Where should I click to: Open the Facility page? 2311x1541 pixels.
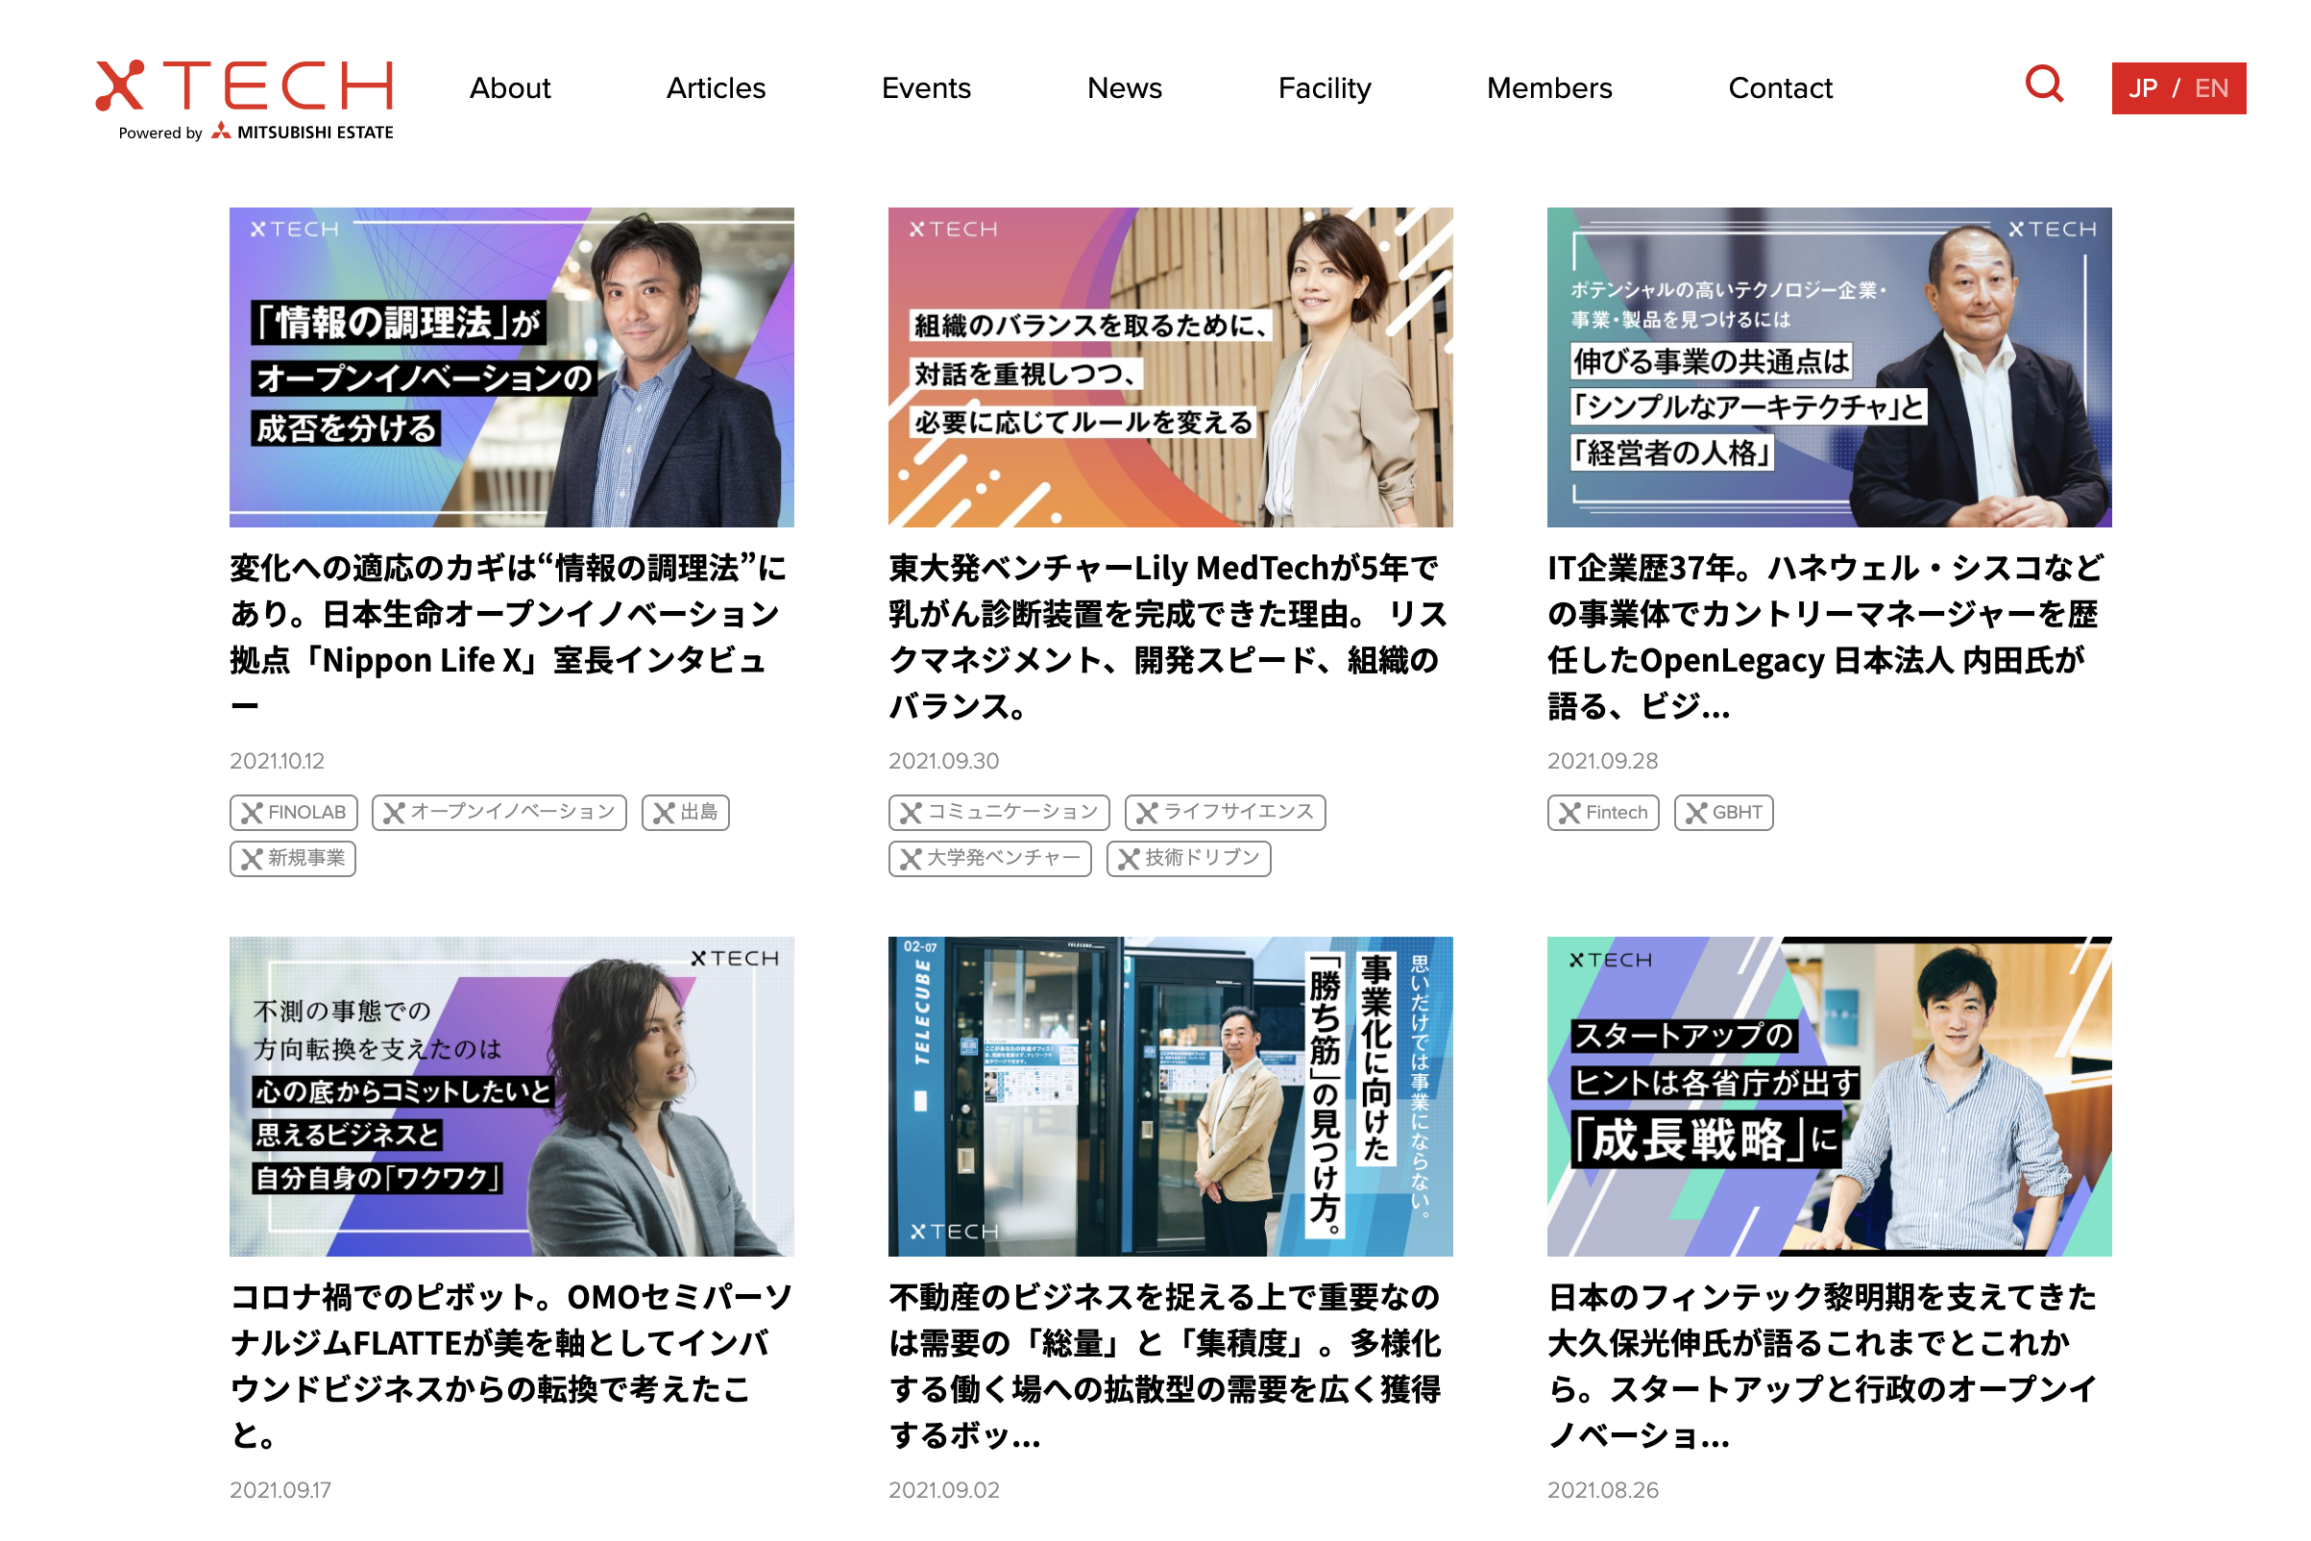click(1324, 88)
